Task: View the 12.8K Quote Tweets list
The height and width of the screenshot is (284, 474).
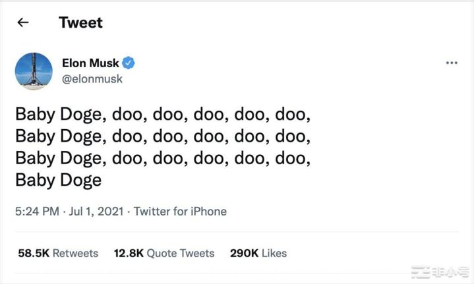Action: tap(164, 253)
